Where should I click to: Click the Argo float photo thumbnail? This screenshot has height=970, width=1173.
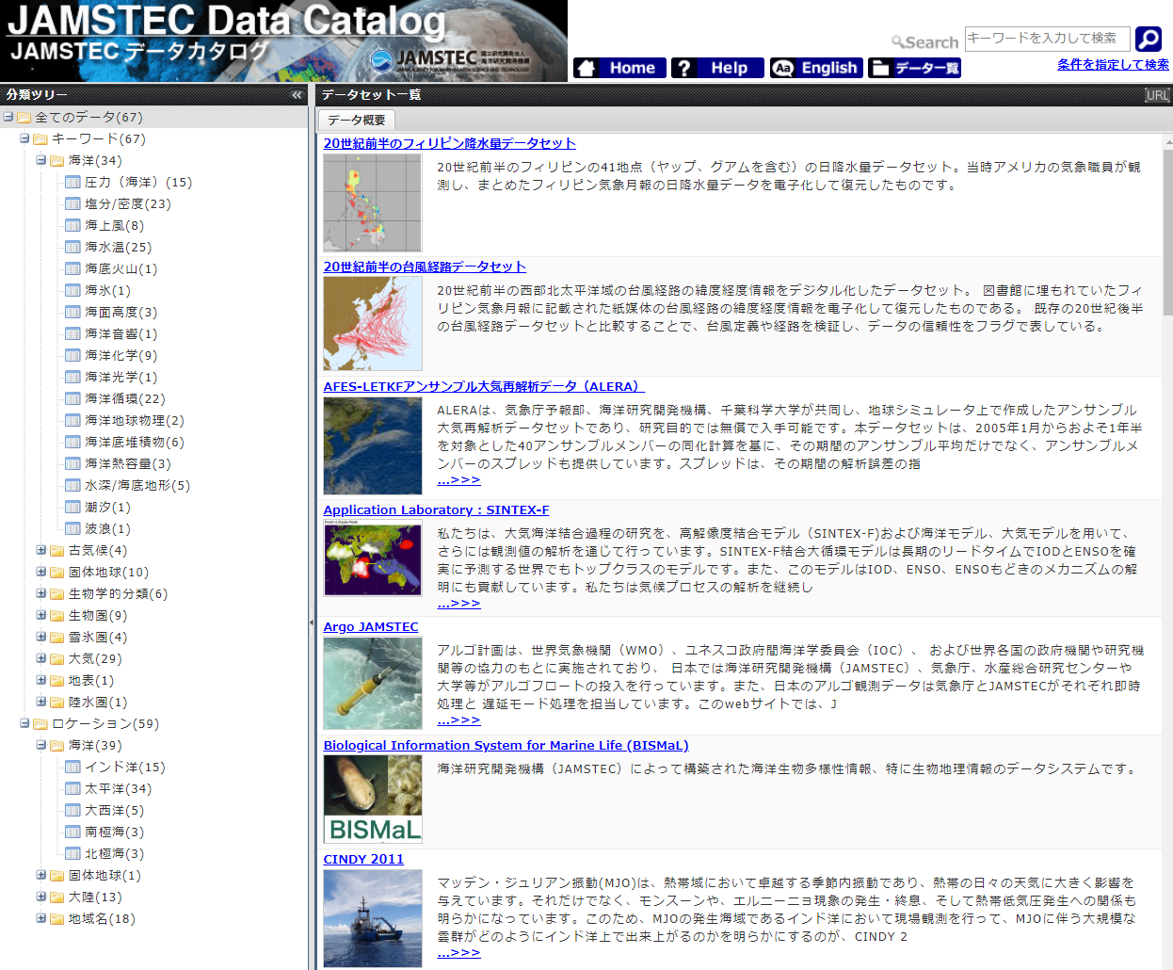click(373, 683)
